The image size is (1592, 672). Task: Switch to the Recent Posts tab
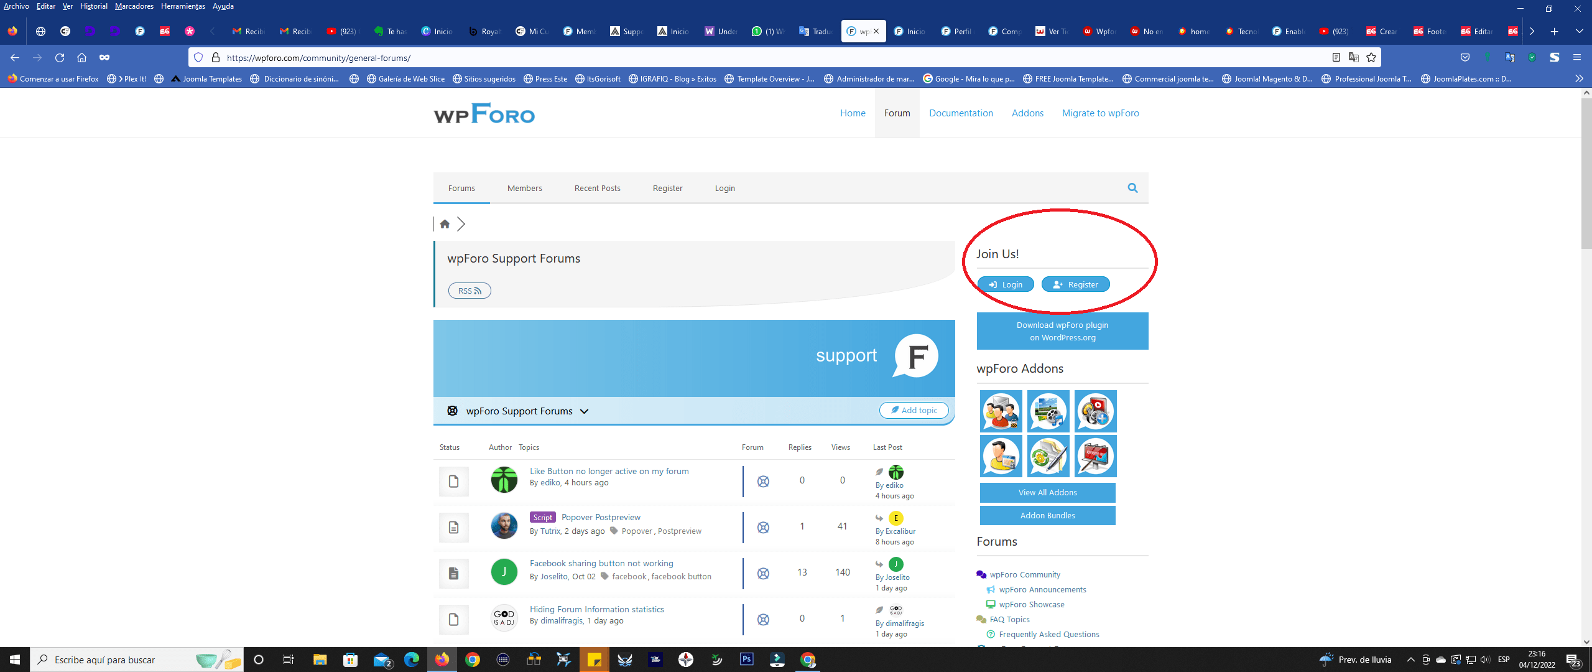[597, 188]
